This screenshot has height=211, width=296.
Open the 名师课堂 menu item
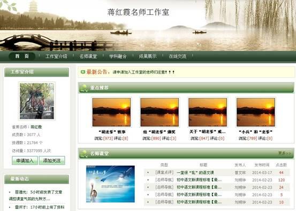[x=88, y=56]
